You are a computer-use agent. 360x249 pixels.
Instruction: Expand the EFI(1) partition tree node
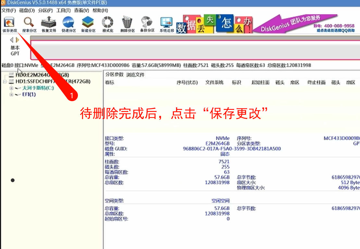pyautogui.click(x=11, y=94)
